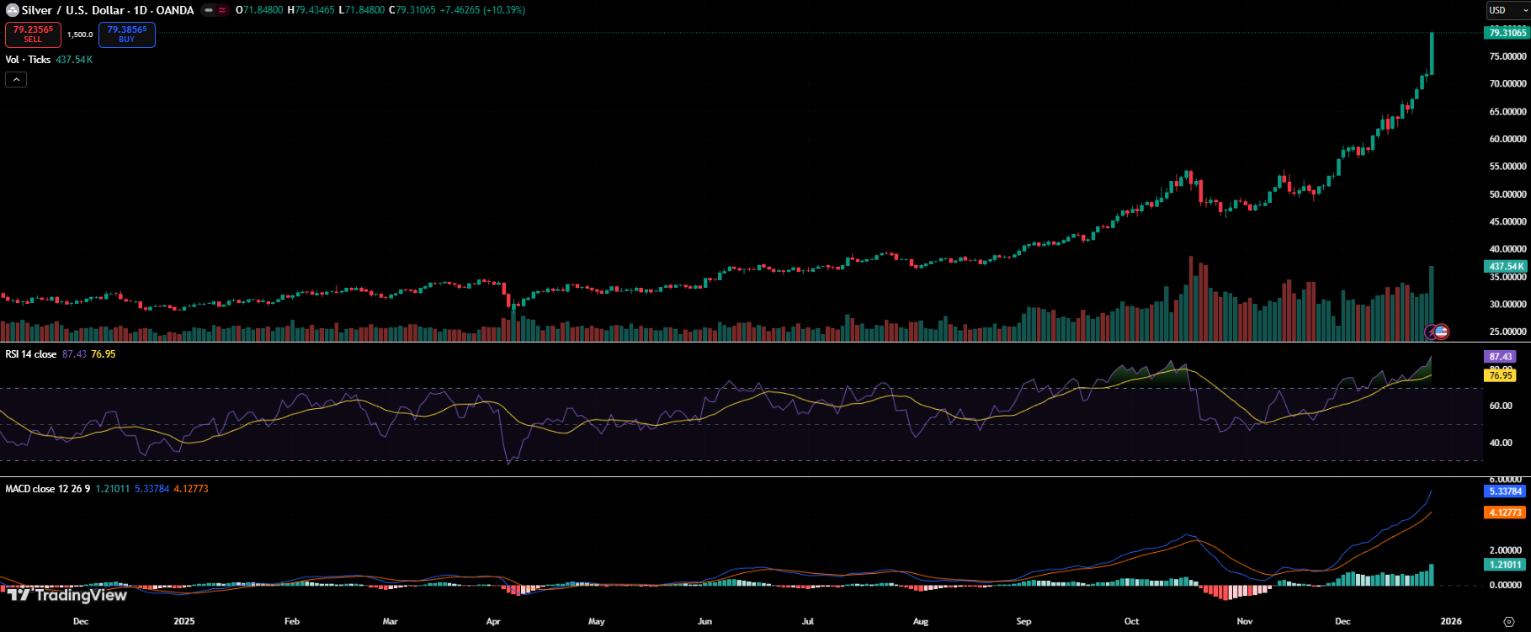
Task: Click the US flag economic event icon
Action: pyautogui.click(x=1441, y=332)
